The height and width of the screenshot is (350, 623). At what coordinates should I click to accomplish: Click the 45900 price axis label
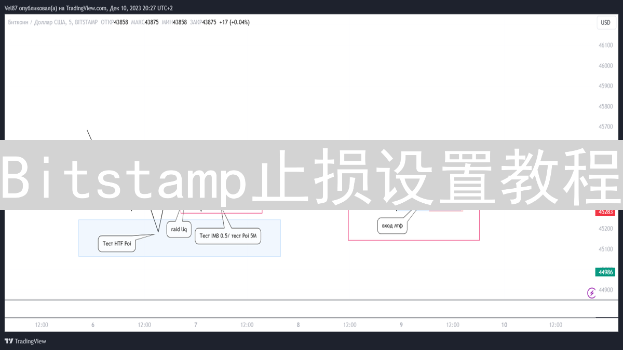605,86
